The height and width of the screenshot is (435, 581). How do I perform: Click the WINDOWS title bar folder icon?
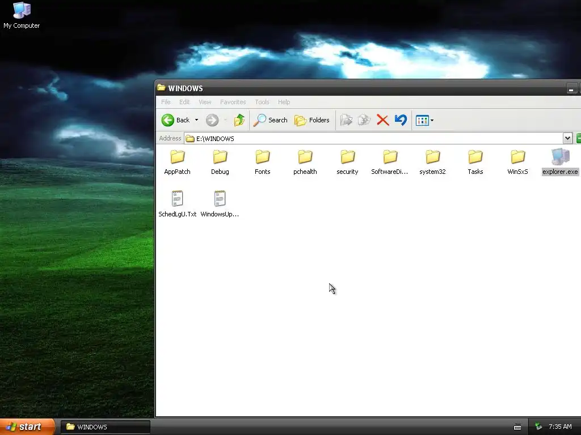[x=161, y=88]
